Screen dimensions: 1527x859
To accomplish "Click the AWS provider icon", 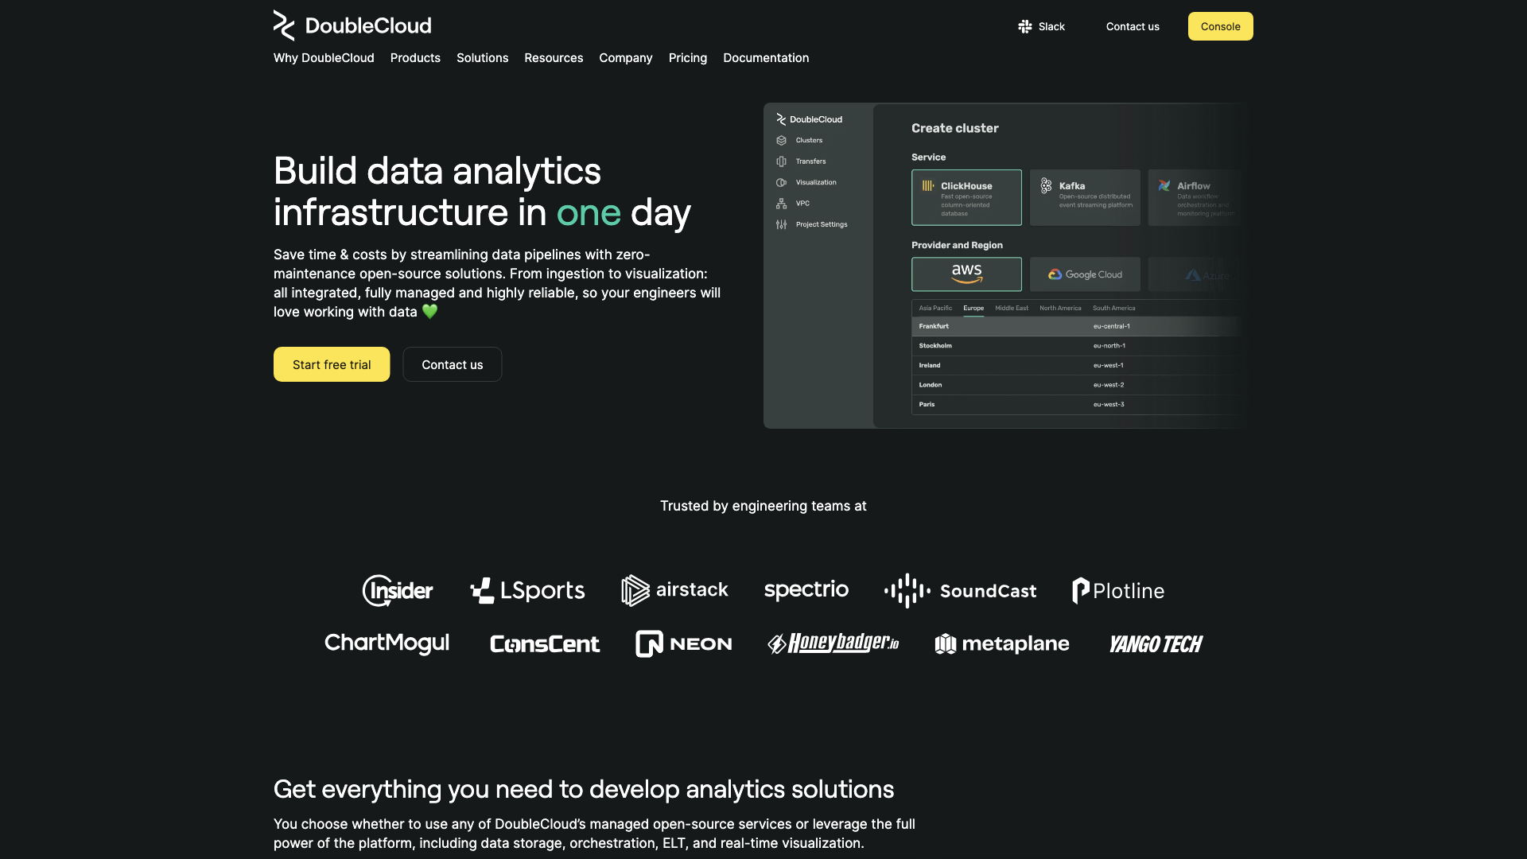I will click(966, 274).
